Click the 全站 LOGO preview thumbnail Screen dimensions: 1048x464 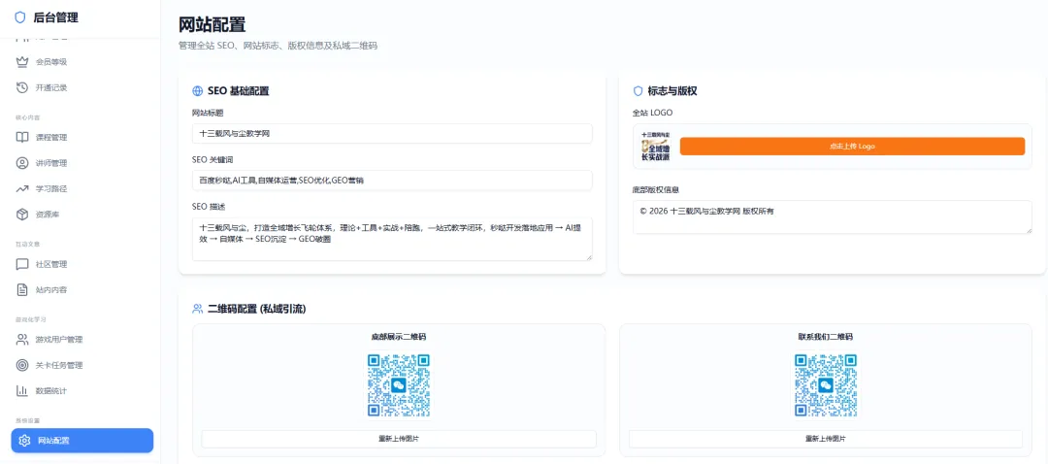(656, 147)
